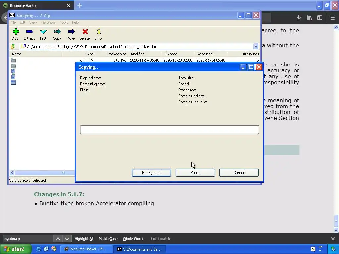The width and height of the screenshot is (339, 254).
Task: Maximize the Copying dialog
Action: click(x=251, y=67)
